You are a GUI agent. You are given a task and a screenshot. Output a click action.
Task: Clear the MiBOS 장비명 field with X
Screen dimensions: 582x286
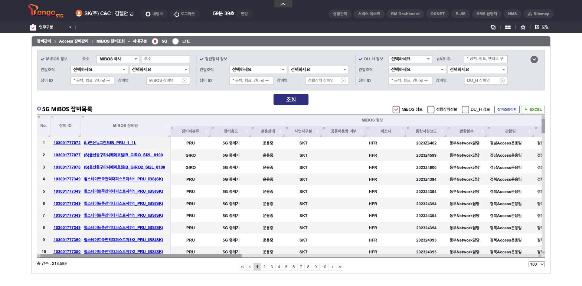(x=184, y=80)
